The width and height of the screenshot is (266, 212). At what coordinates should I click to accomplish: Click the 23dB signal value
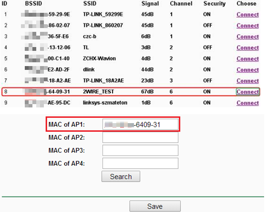click(147, 80)
